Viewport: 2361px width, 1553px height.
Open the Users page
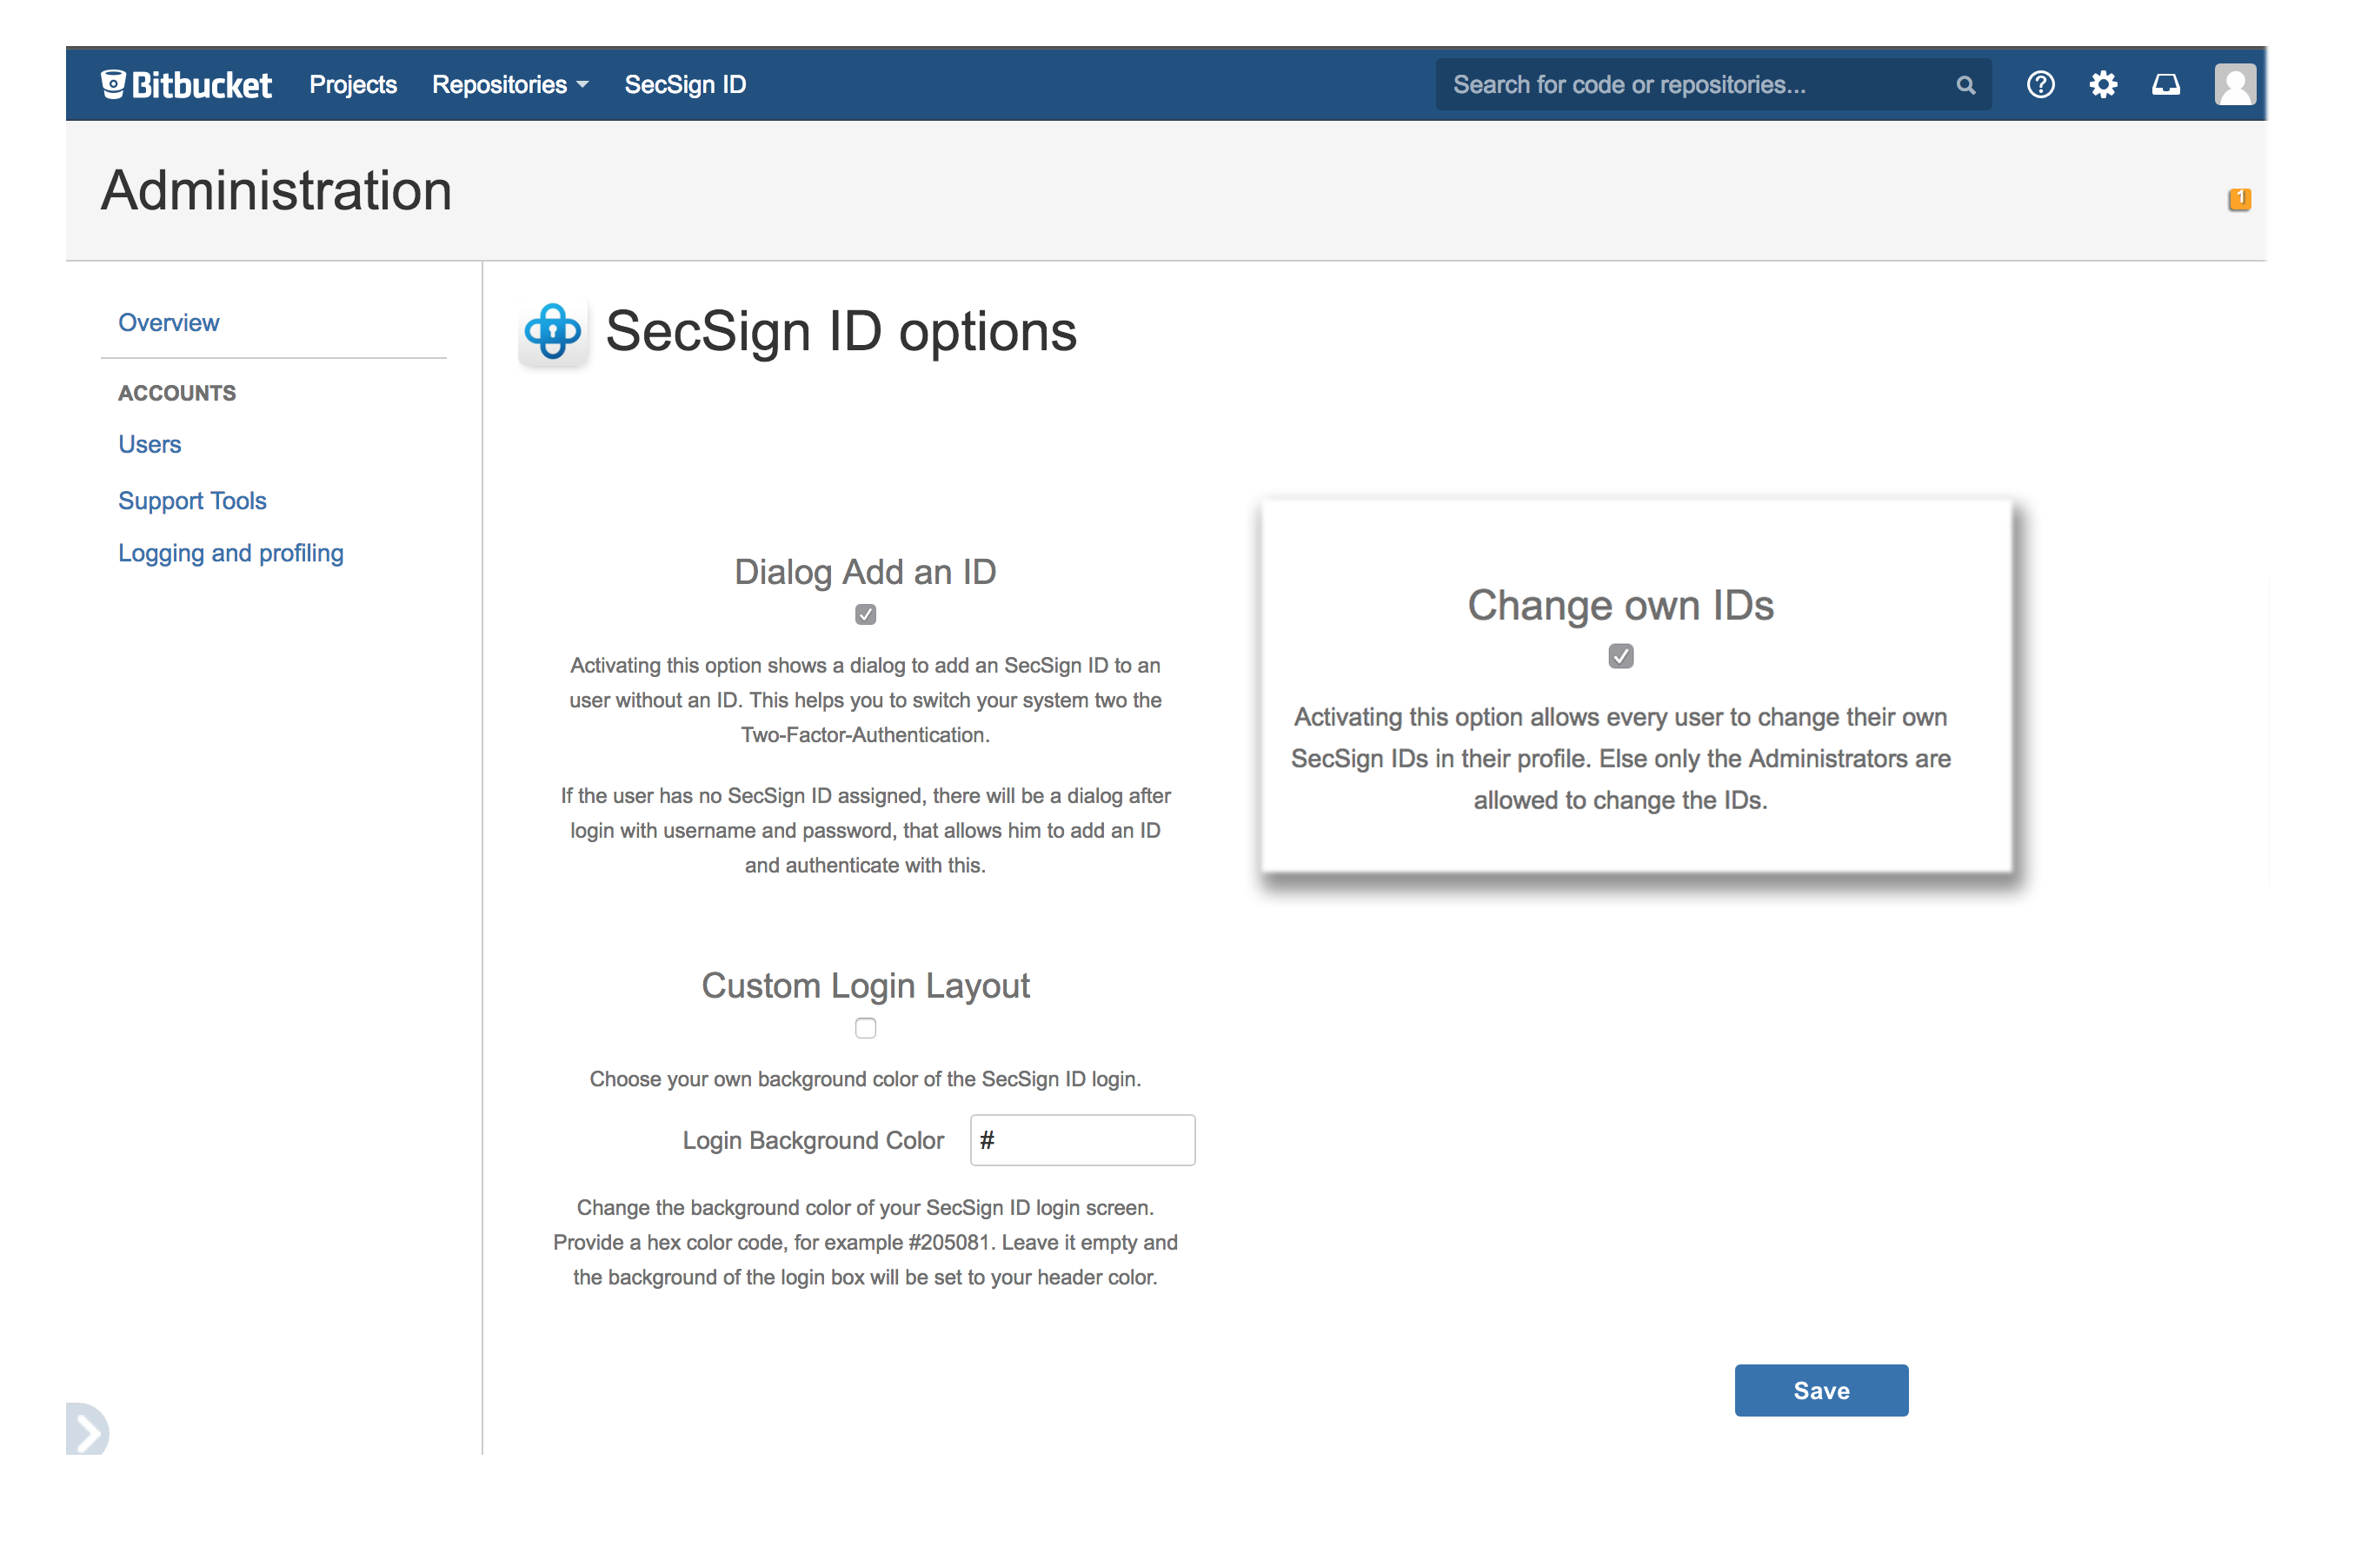point(149,443)
